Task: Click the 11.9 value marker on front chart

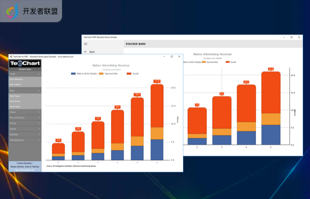Action: (x=157, y=81)
